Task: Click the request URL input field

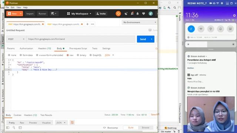Action: (81, 39)
